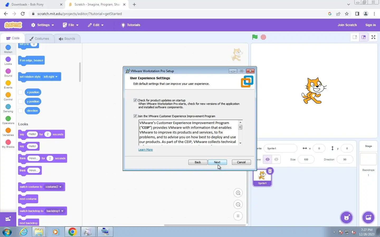This screenshot has height=237, width=380.
Task: Open File dropdown menu
Action: tap(71, 25)
